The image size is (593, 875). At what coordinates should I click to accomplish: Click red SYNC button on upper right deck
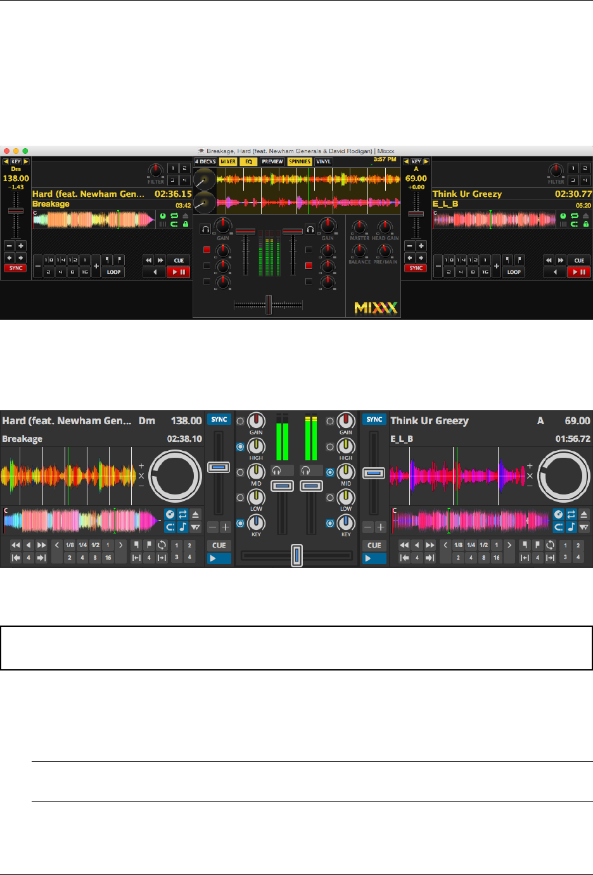(x=416, y=268)
